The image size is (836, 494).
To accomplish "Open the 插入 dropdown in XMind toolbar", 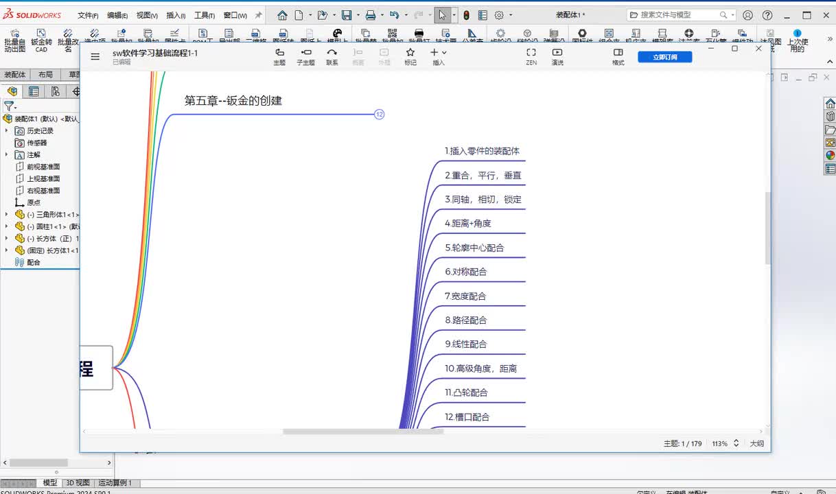I will coord(438,53).
